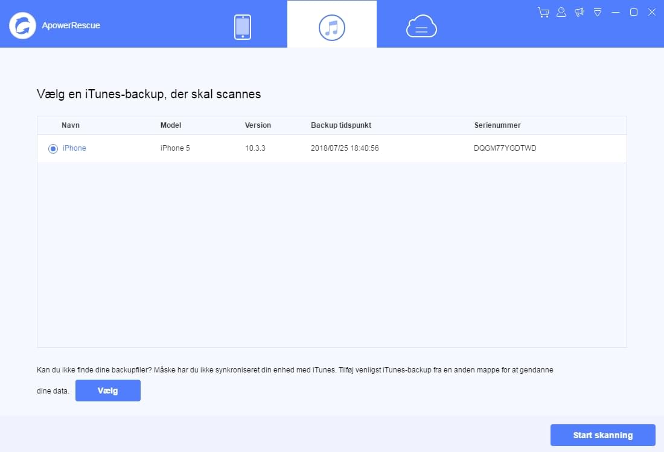Viewport: 664px width, 452px height.
Task: Open the shopping cart to purchase ApowerRescue
Action: (543, 11)
